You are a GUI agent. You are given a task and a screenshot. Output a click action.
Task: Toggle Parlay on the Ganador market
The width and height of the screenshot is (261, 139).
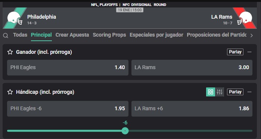[235, 52]
